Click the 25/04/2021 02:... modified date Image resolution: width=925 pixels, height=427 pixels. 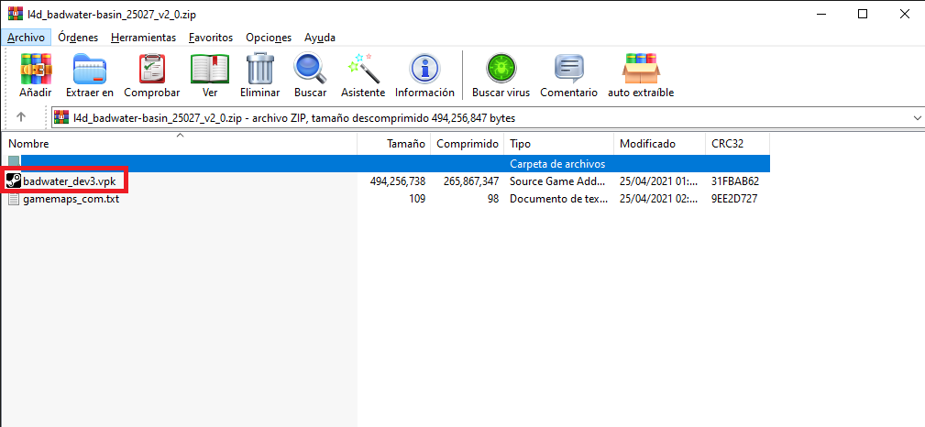click(659, 200)
